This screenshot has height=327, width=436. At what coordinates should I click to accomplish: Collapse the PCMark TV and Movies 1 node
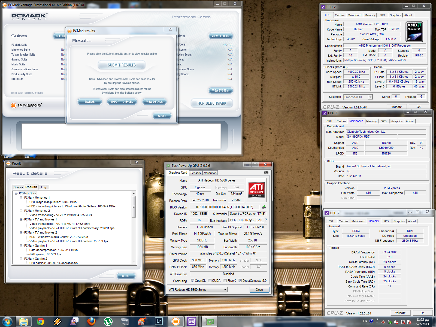(21, 219)
